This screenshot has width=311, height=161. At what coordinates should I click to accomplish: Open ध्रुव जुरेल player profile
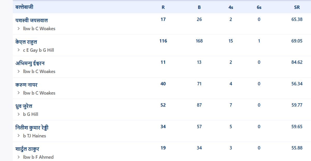coord(24,106)
